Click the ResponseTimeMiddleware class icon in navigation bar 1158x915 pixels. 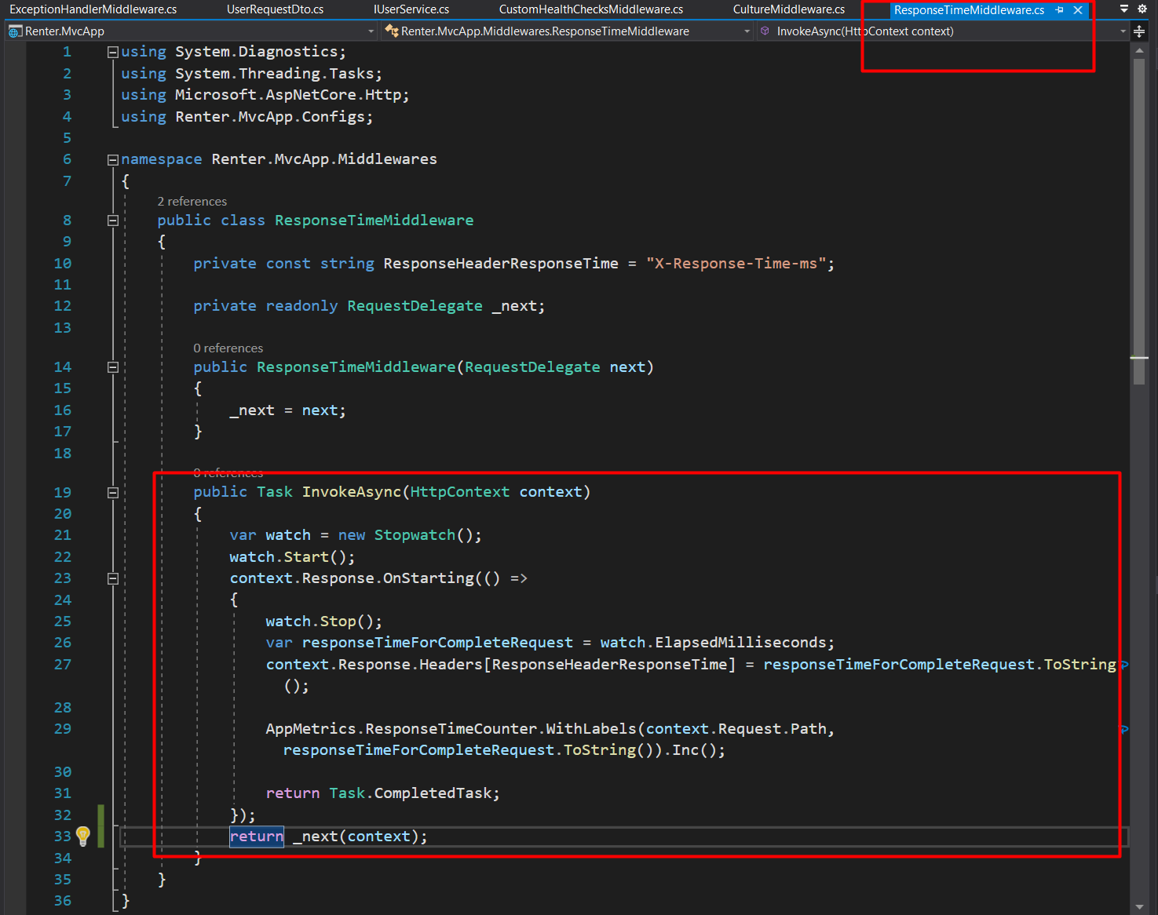click(x=391, y=31)
